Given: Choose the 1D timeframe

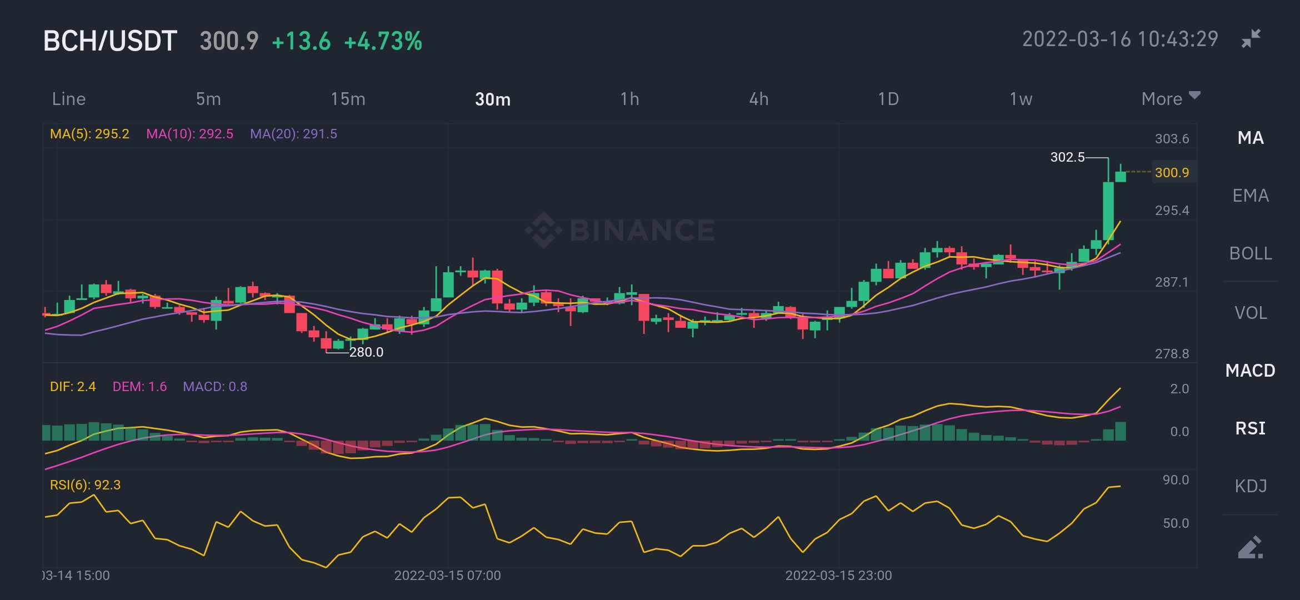Looking at the screenshot, I should click(888, 99).
